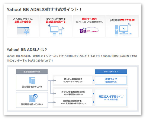Image resolution: width=145 pixels, height=119 pixels.
Task: Click the 固定電話を持っていない box
Action: (x=32, y=100)
